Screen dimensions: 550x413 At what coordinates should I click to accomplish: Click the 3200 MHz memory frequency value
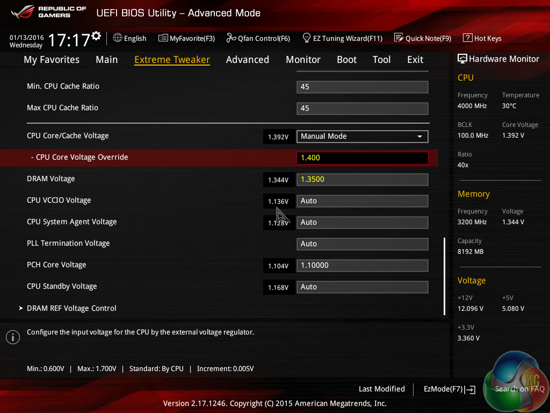pyautogui.click(x=472, y=222)
